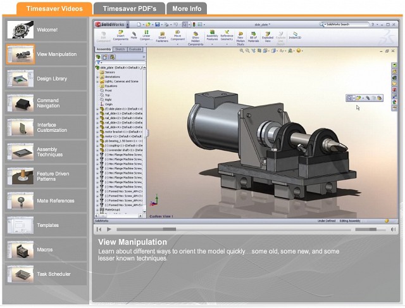Expand SolidWorks menu flyout arrow

tap(128, 25)
